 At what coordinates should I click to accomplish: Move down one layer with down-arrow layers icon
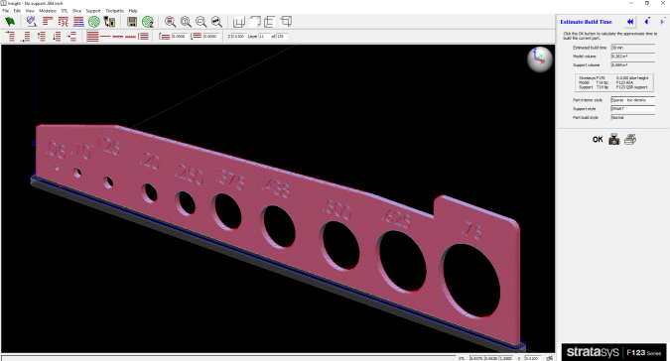[x=57, y=37]
